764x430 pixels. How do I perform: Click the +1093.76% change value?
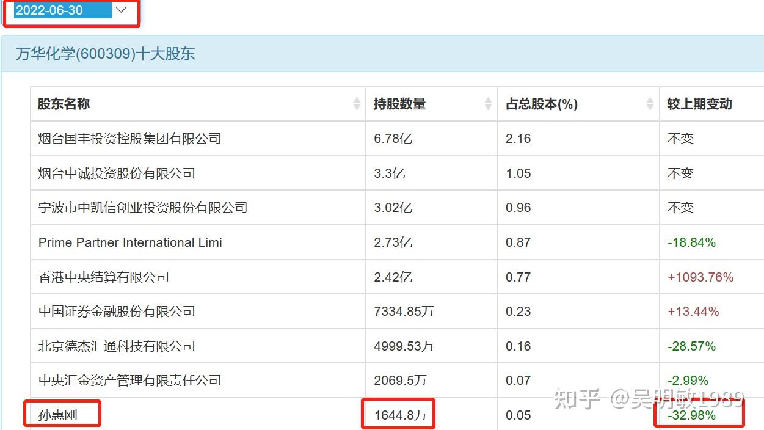[x=700, y=277]
